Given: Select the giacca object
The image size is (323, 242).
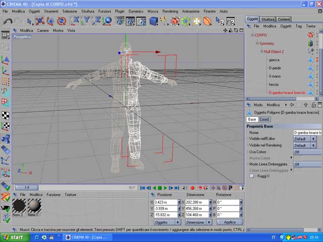Looking at the screenshot, I should tap(274, 60).
